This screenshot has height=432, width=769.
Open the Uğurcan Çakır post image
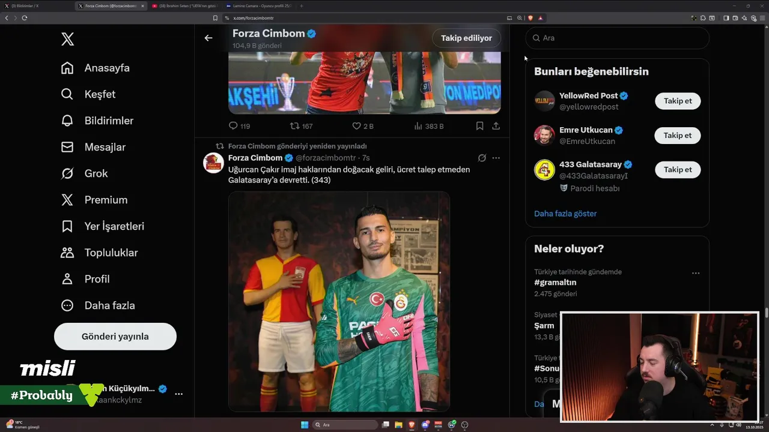[339, 301]
